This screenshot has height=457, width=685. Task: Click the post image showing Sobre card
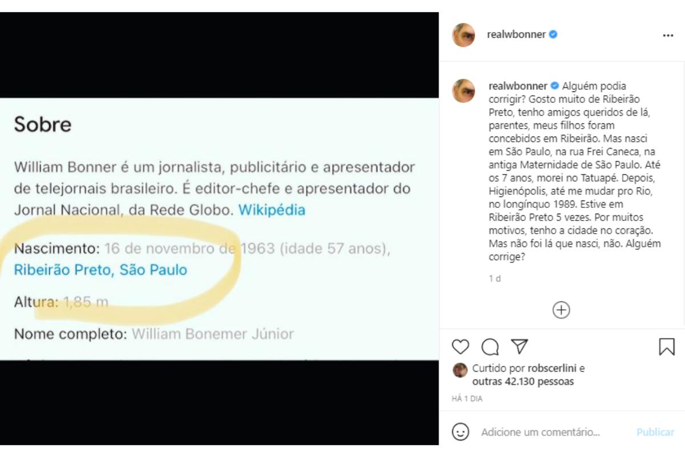[219, 228]
